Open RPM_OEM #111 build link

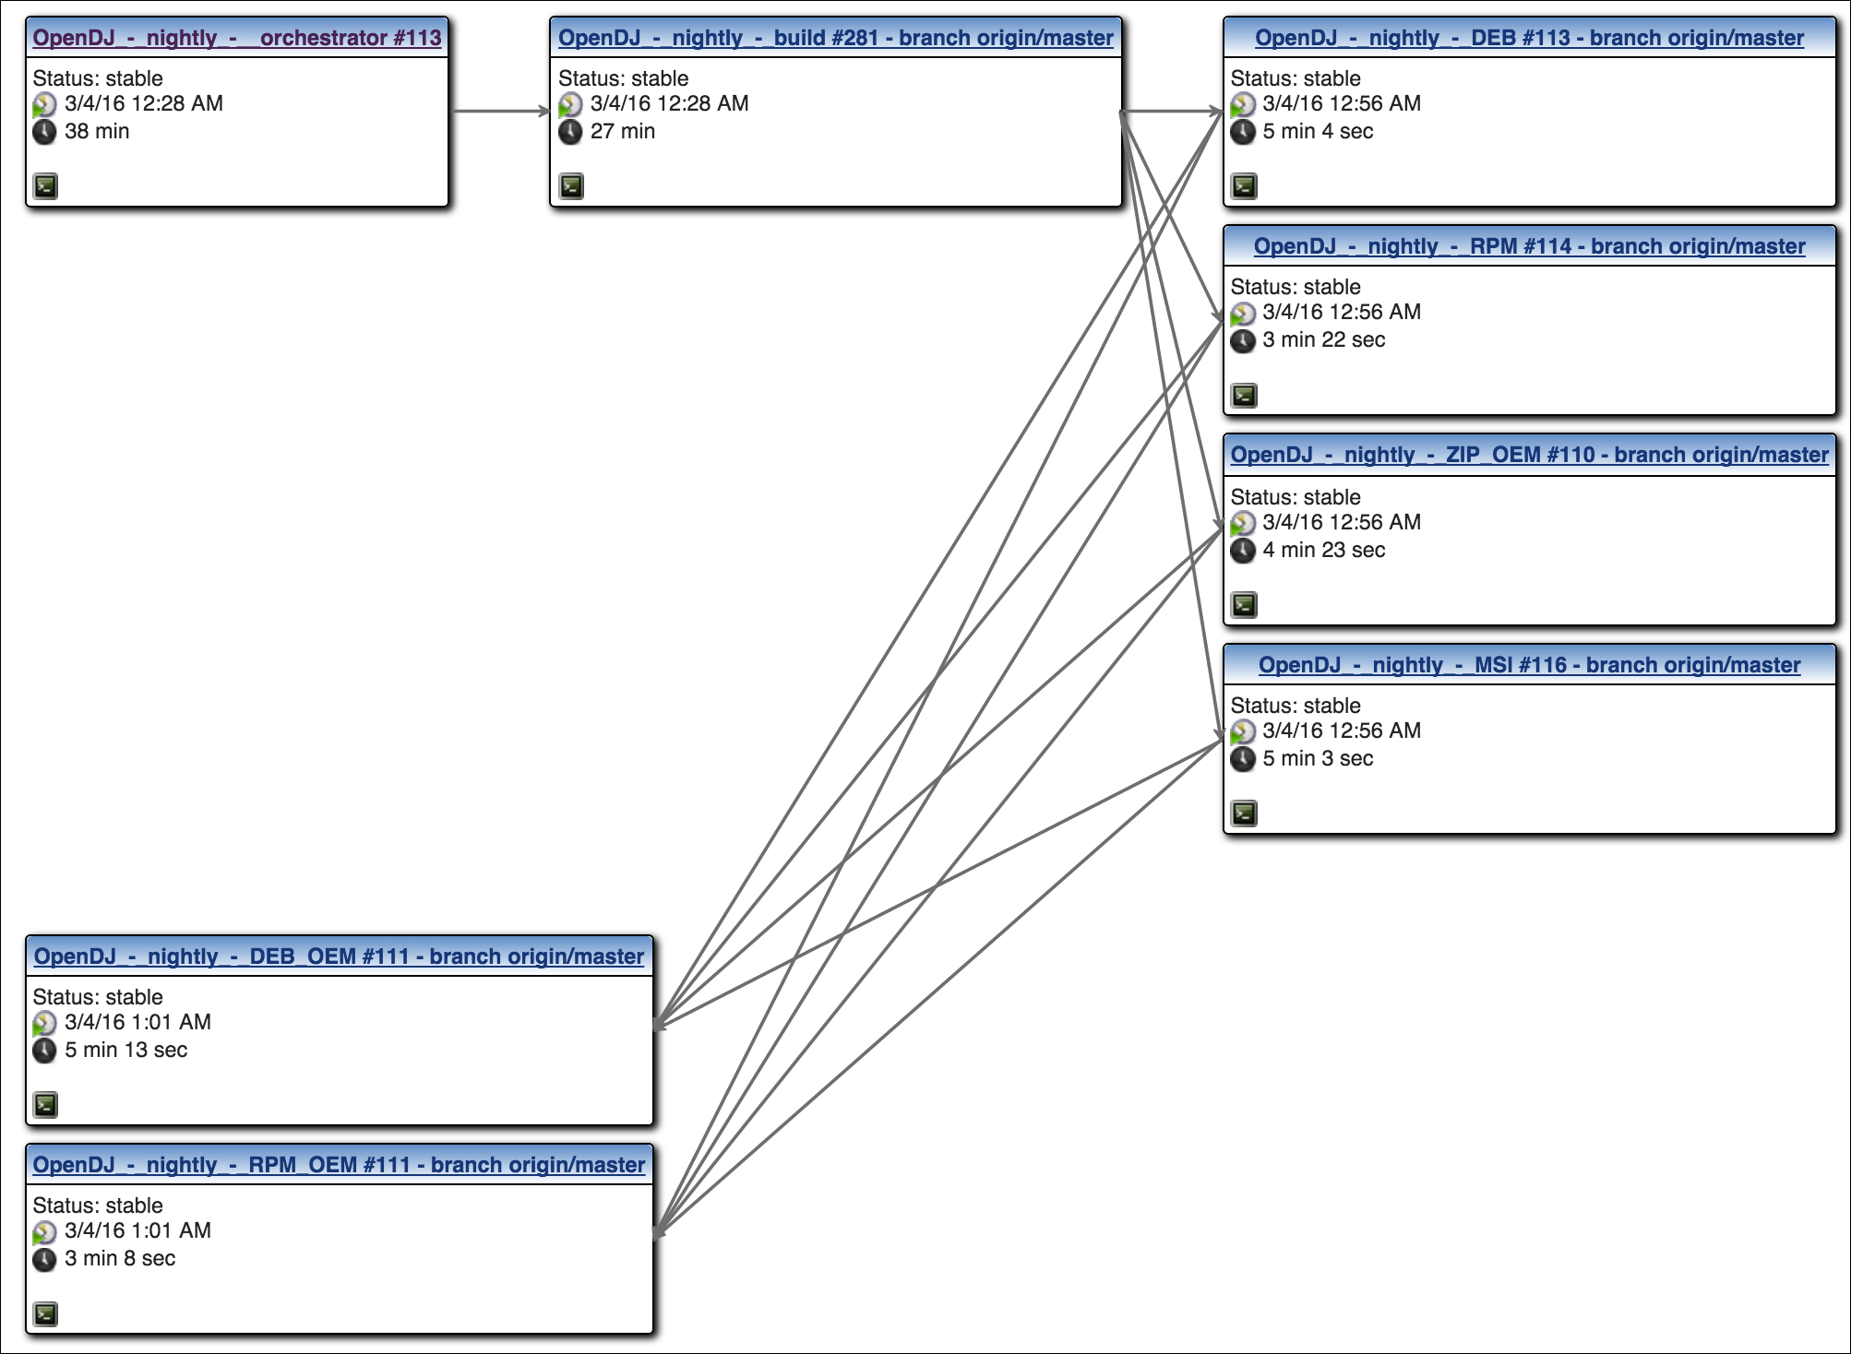tap(339, 1165)
